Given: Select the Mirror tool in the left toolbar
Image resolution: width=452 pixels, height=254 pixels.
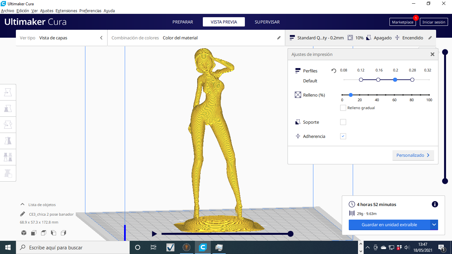Looking at the screenshot, I should click(x=8, y=141).
